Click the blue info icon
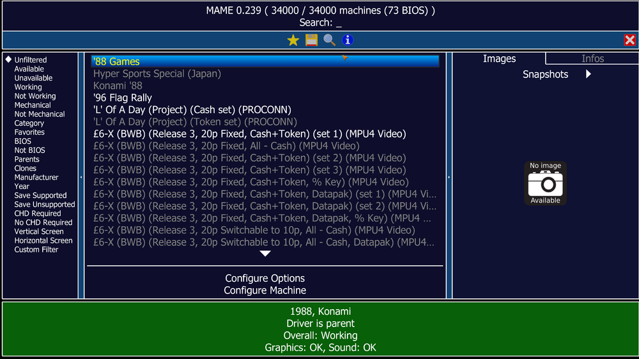 (x=347, y=40)
